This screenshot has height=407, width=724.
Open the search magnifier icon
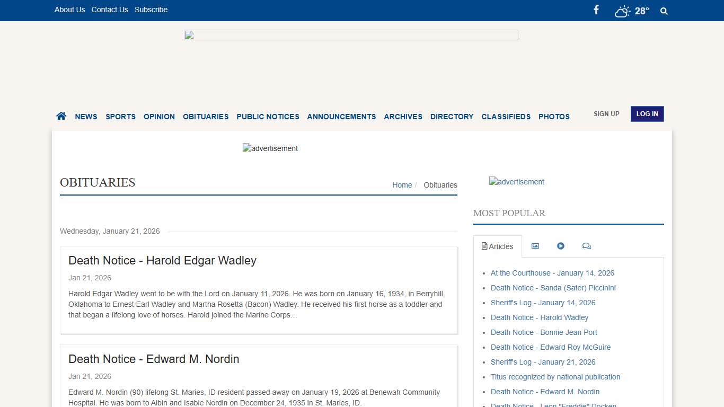pos(664,11)
